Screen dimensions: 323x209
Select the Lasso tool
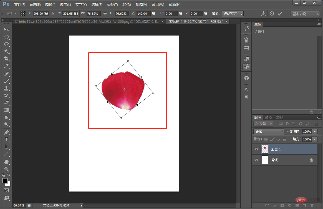[6, 44]
